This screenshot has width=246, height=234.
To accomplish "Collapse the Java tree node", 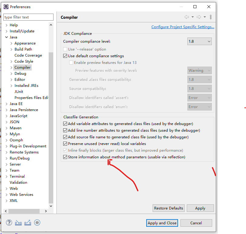I will [x=6, y=37].
